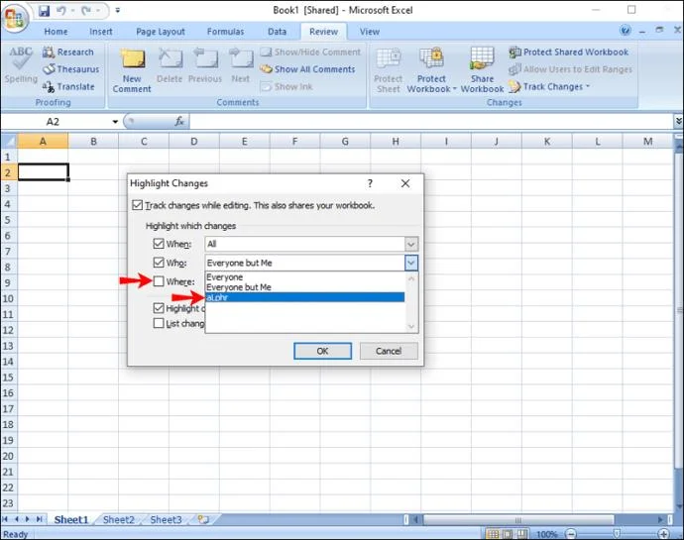This screenshot has height=540, width=684.
Task: Go to Next comment
Action: 241,65
